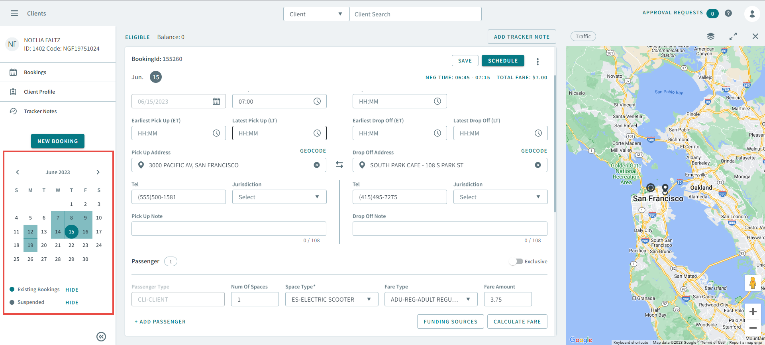This screenshot has height=345, width=765.
Task: Hide Existing Bookings on calendar
Action: tap(72, 290)
